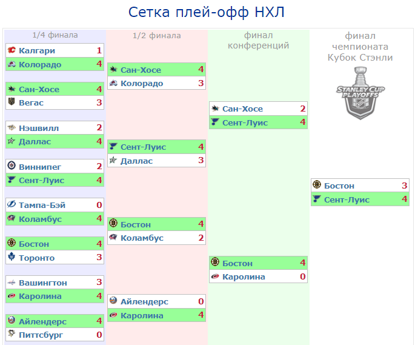Click the Даллас link in semifinals
418x345 pixels.
(x=136, y=161)
